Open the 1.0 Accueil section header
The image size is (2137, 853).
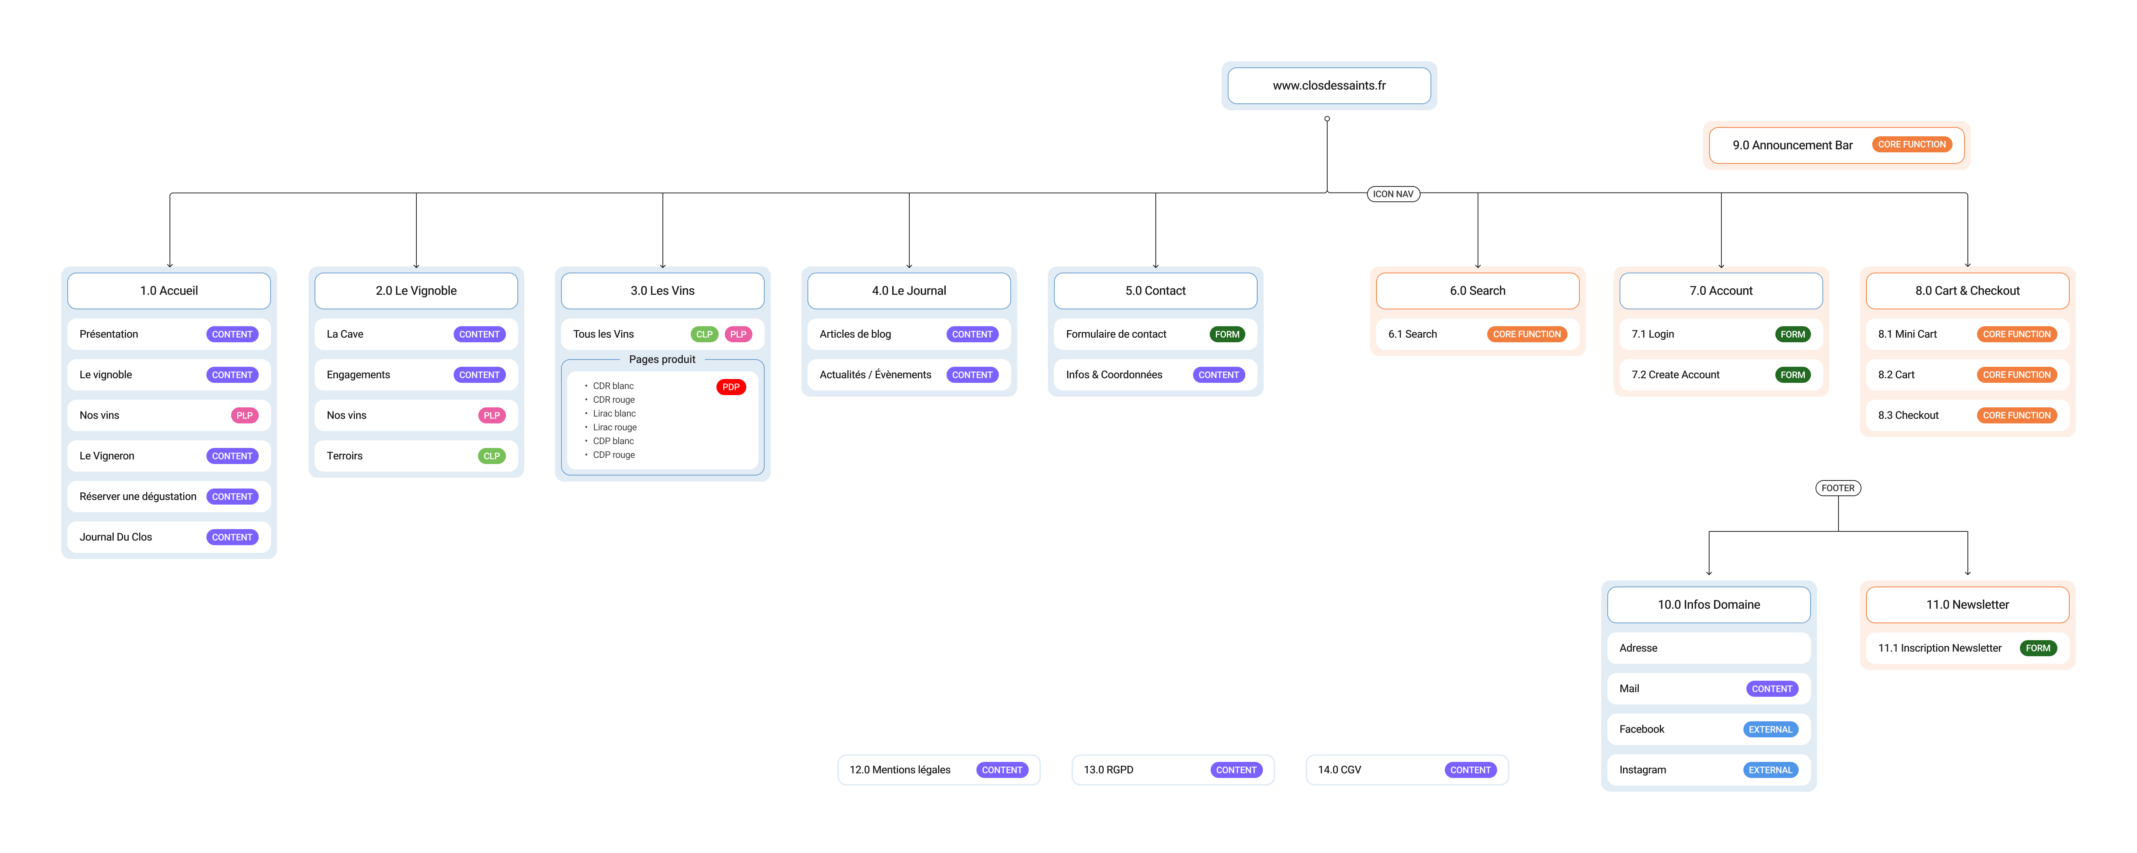[168, 291]
